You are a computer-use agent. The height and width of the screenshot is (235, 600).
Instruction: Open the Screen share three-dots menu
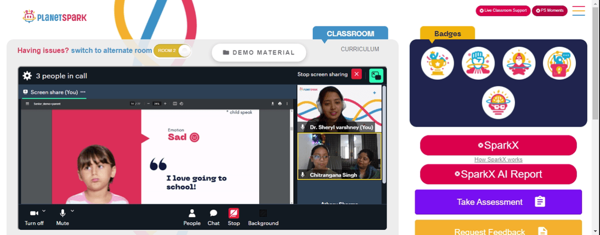tap(83, 92)
